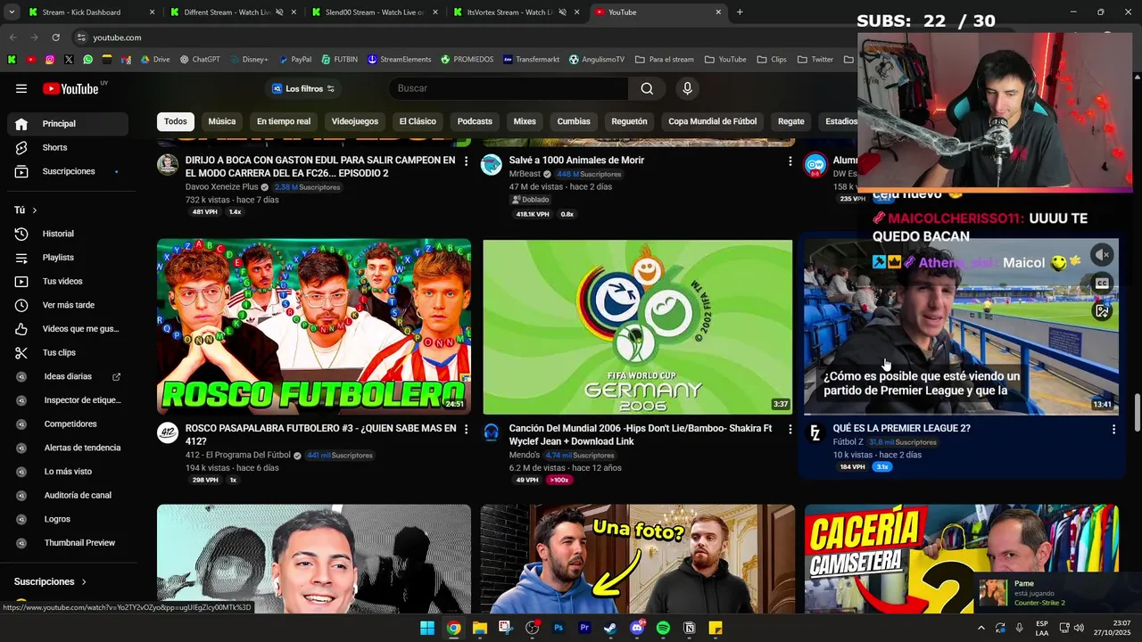Image resolution: width=1142 pixels, height=642 pixels.
Task: Open Playlists in the sidebar
Action: [67, 258]
